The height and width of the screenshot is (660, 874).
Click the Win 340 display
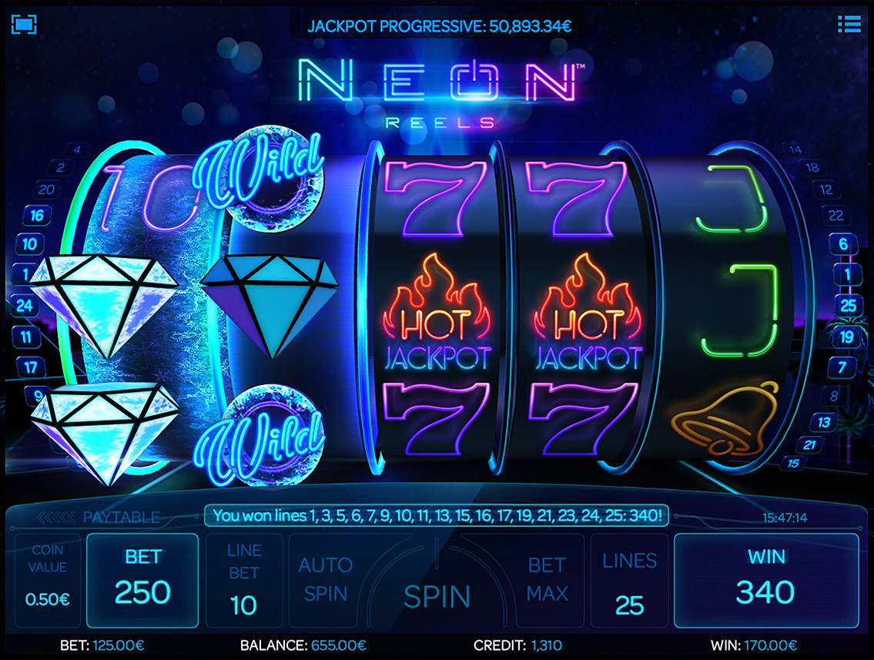coord(766,580)
